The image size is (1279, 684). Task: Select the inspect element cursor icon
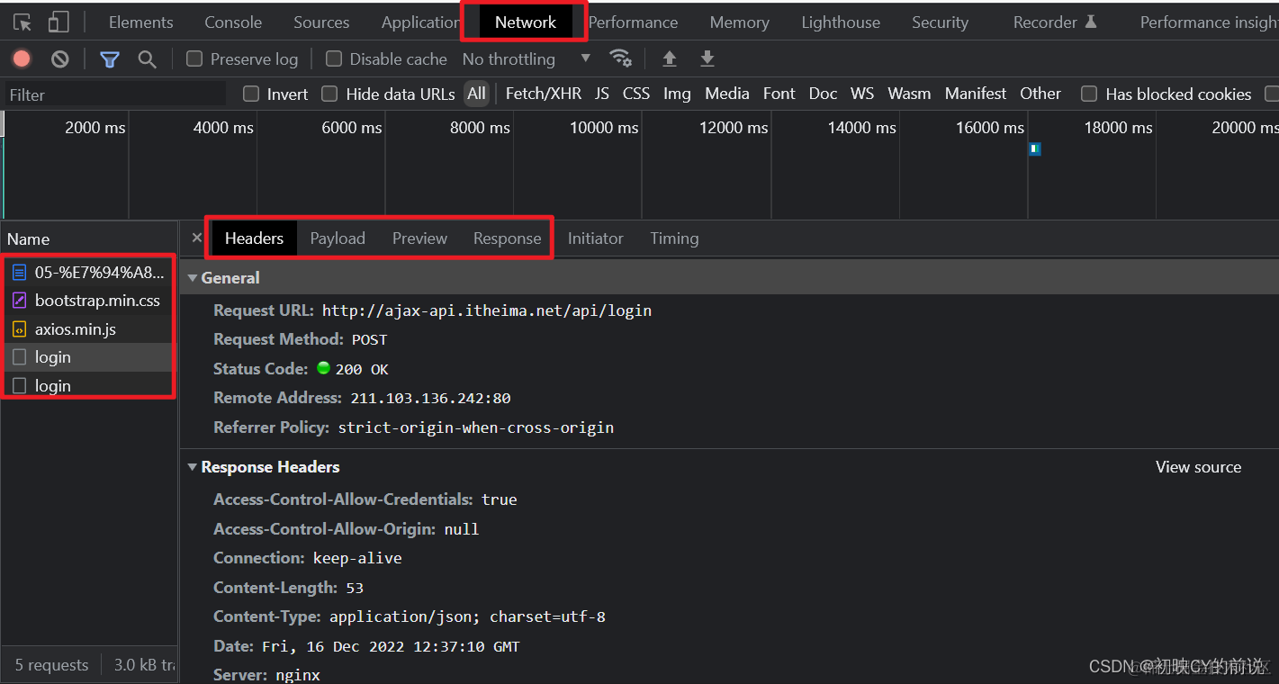[x=23, y=22]
